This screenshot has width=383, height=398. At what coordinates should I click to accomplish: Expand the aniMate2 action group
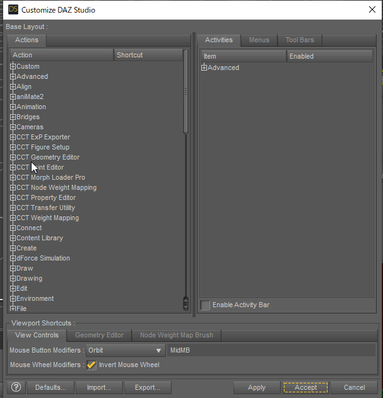tap(13, 97)
